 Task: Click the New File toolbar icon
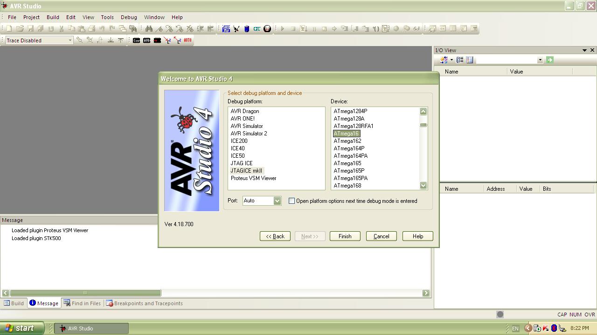tap(9, 28)
